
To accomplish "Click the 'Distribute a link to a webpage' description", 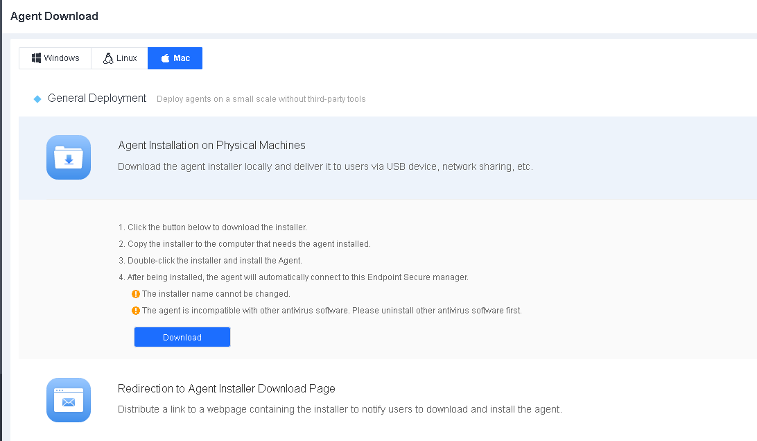I will coord(340,409).
